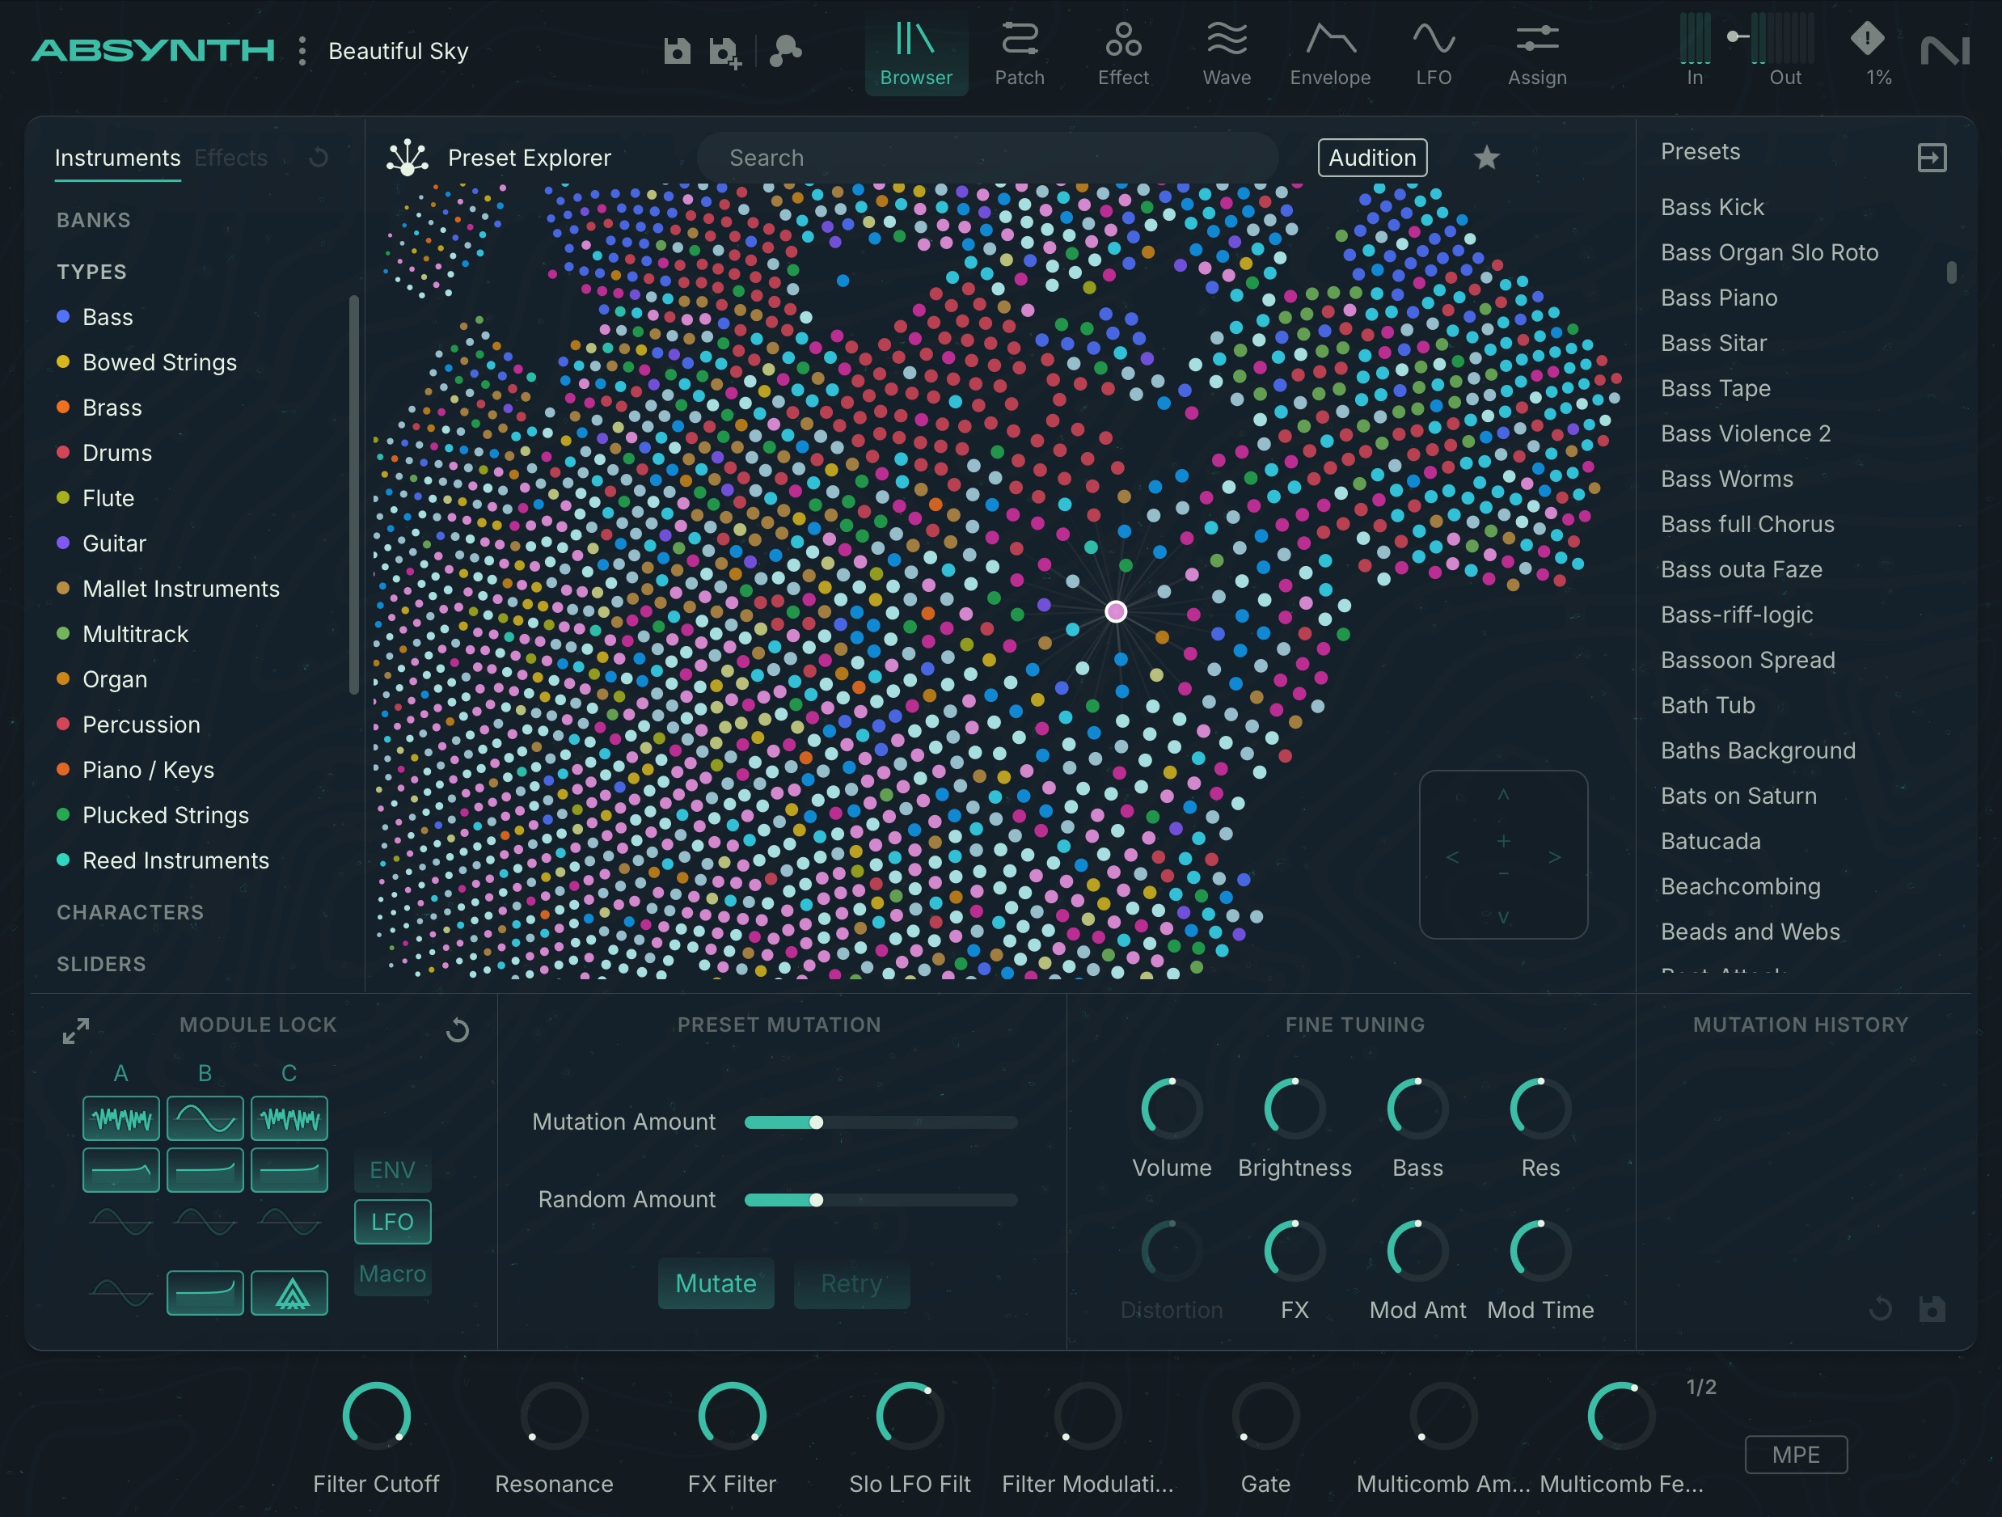Expand the Banks section
The image size is (2002, 1517).
coord(92,219)
